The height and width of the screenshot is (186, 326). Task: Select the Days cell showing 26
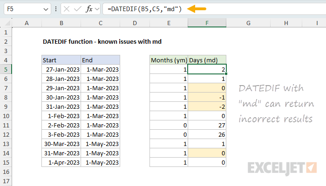click(x=207, y=134)
